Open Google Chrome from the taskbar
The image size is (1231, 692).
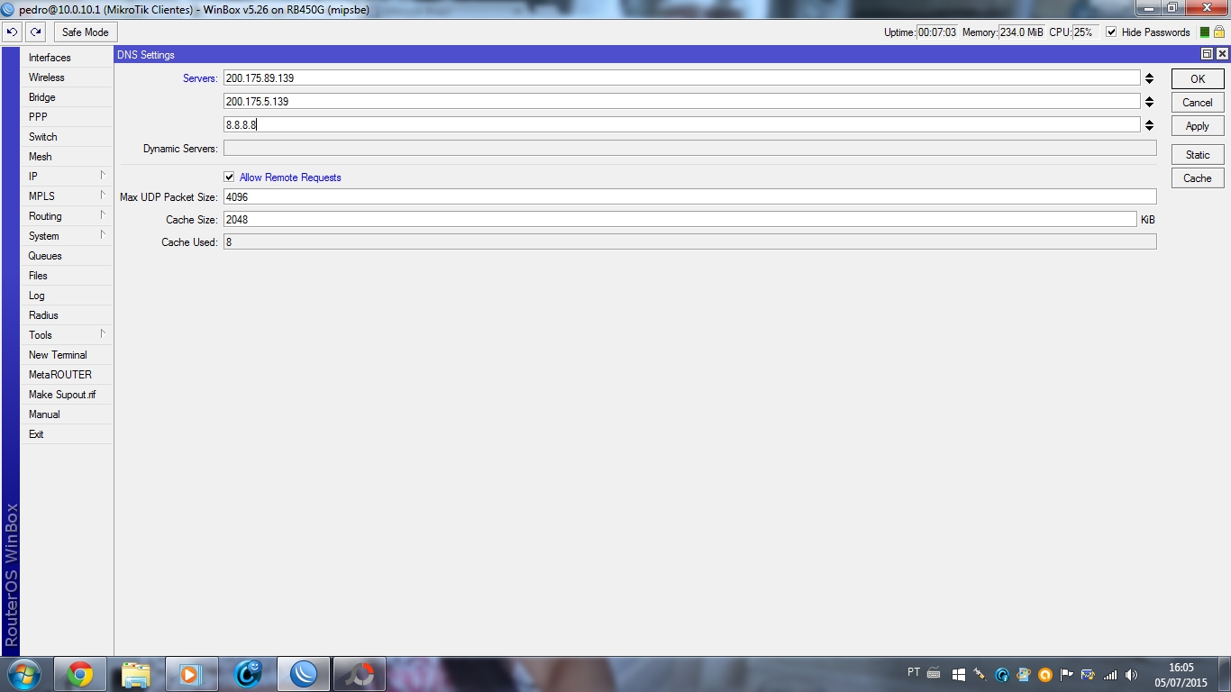tap(79, 674)
